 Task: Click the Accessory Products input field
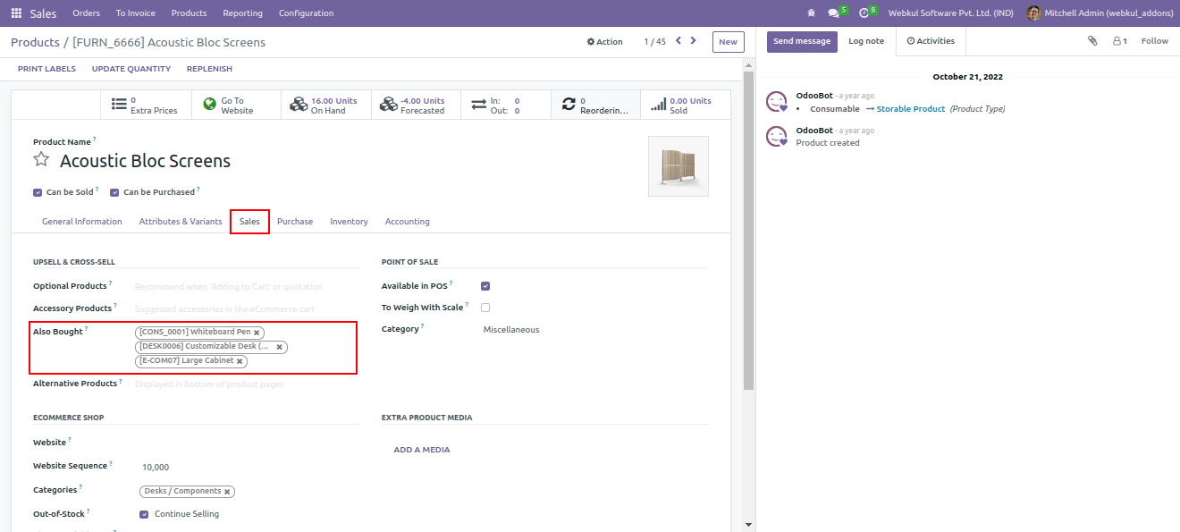[x=246, y=308]
